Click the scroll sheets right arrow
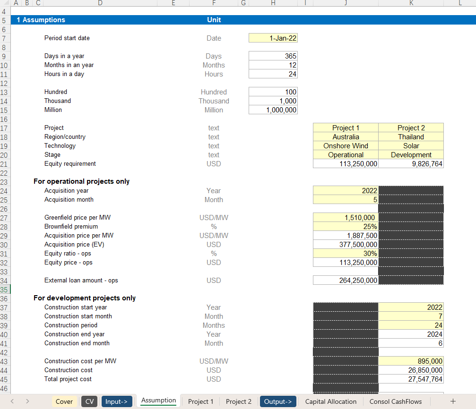The height and width of the screenshot is (409, 476). tap(27, 401)
